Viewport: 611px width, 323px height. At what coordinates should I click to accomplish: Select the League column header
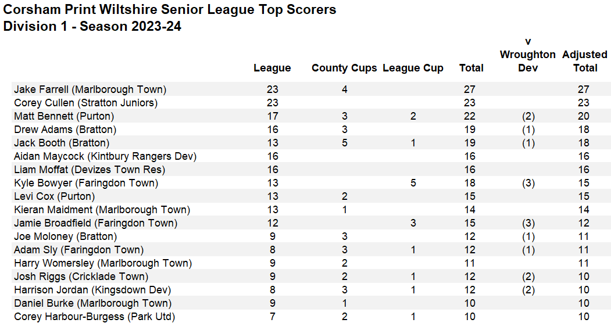[x=272, y=68]
